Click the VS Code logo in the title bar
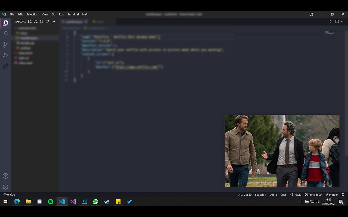The height and width of the screenshot is (217, 348). point(4,14)
